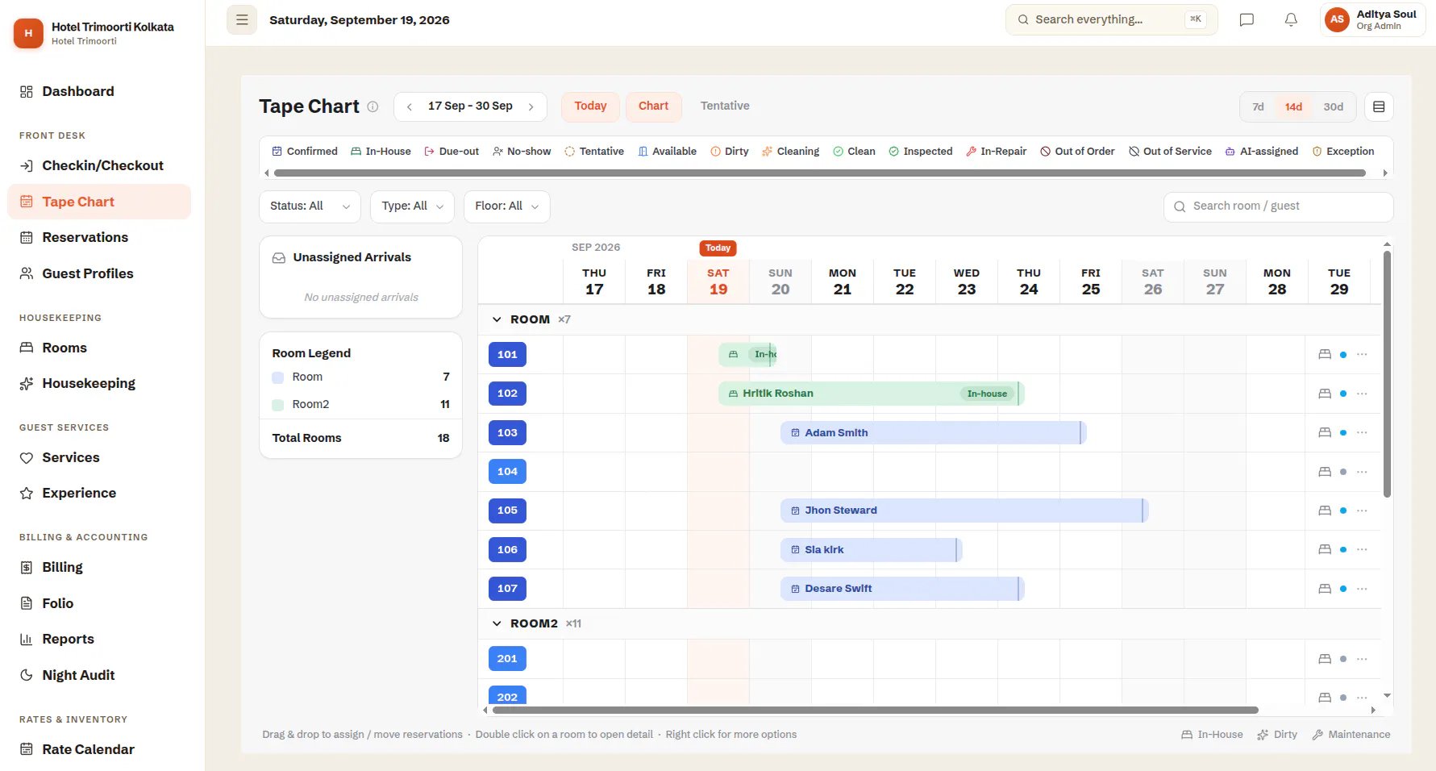1436x771 pixels.
Task: Open Dashboard in sidebar
Action: (x=99, y=92)
